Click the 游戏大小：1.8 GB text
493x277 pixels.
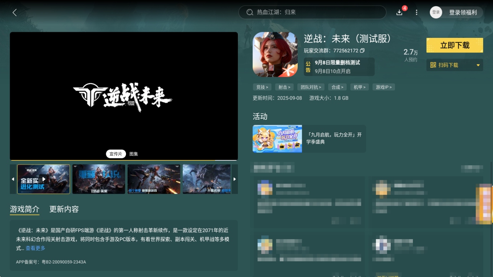329,98
